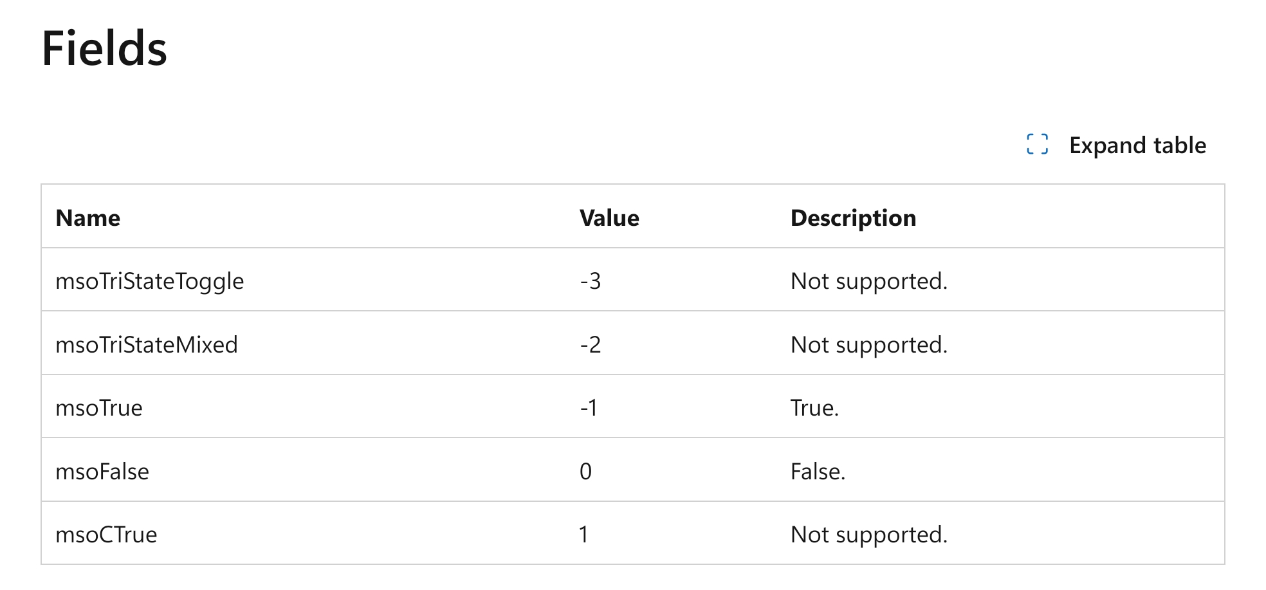1266x590 pixels.
Task: Click msoTriStateToggle's Not supported description
Action: click(x=868, y=281)
